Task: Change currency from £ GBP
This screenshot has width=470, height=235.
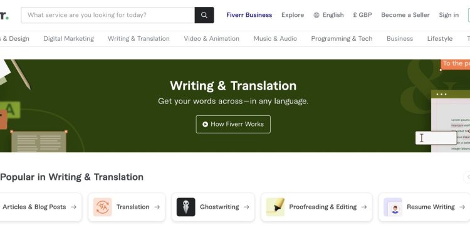Action: pyautogui.click(x=362, y=15)
